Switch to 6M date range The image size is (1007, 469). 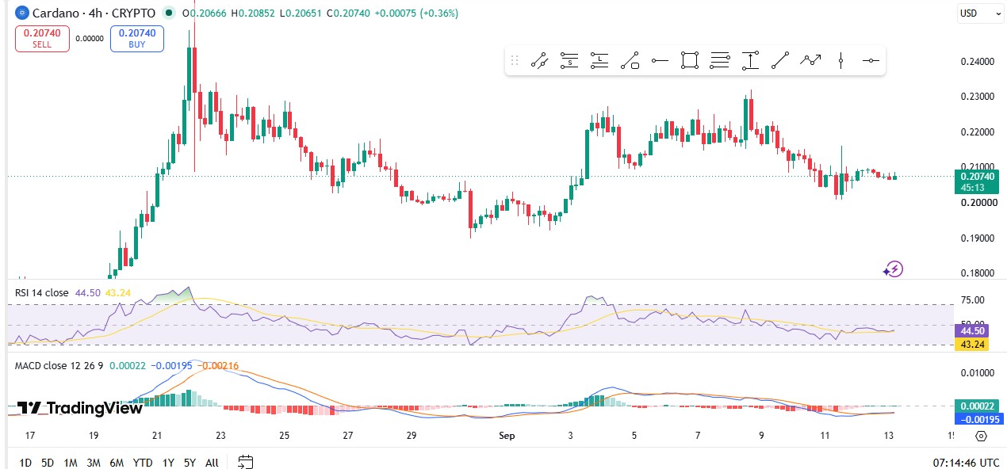pyautogui.click(x=117, y=463)
